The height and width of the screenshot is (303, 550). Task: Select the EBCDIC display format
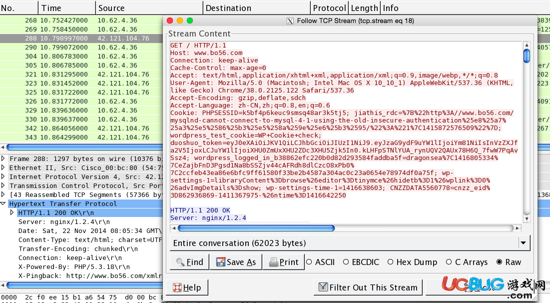346,262
